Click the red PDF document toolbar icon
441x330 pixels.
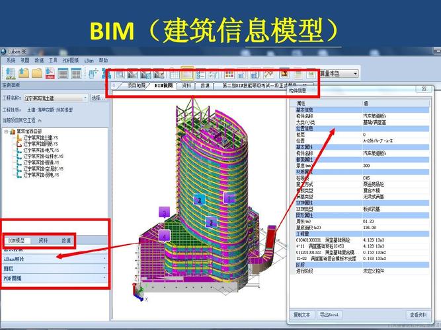click(50, 73)
